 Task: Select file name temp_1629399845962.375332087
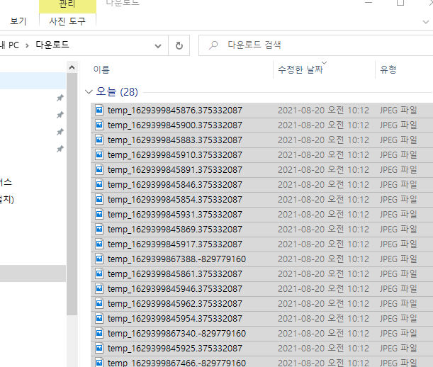(175, 304)
